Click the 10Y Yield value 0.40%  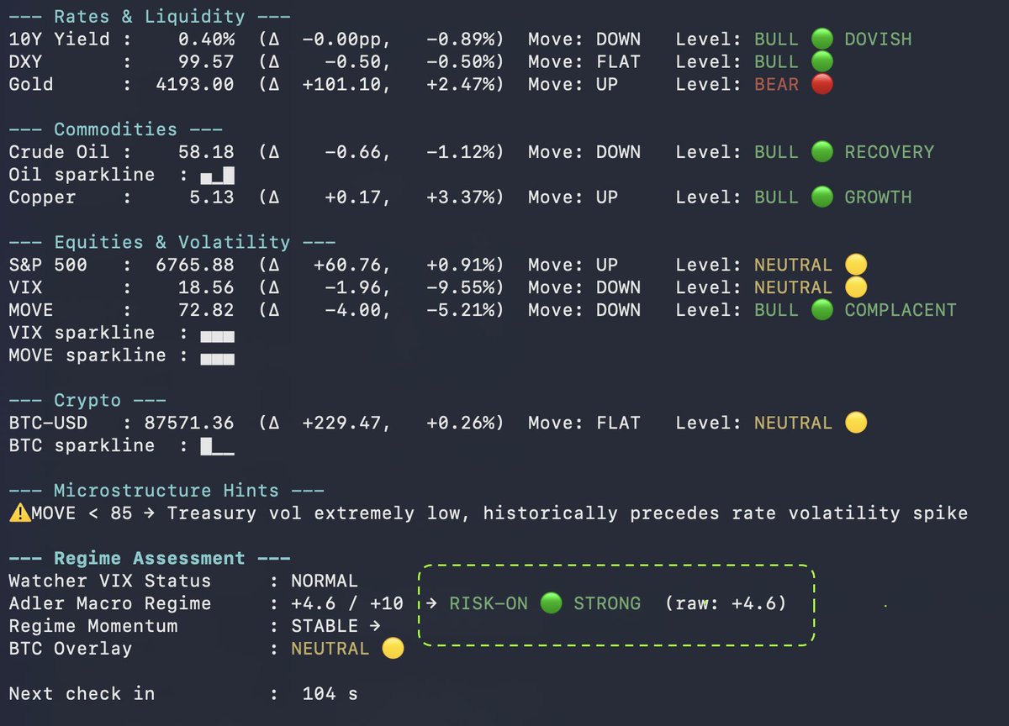(206, 39)
